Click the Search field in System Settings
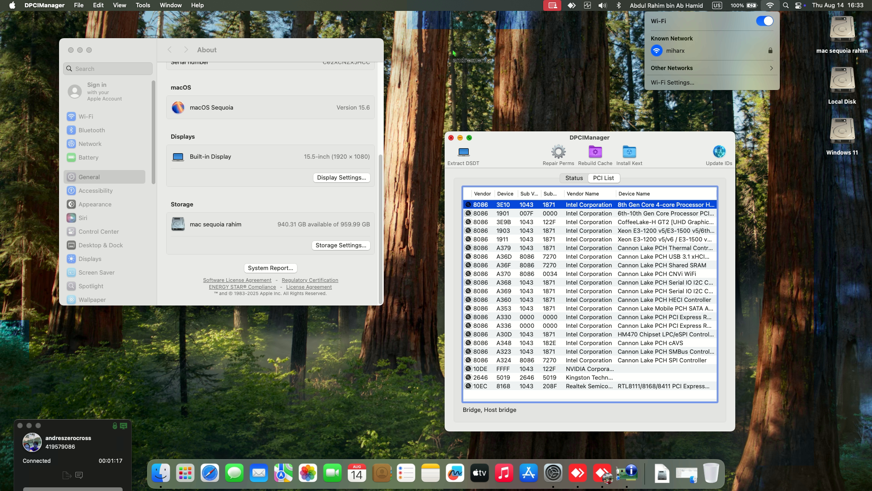This screenshot has width=872, height=491. tap(108, 69)
